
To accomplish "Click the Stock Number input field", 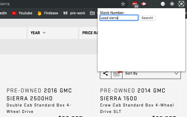I will [x=119, y=18].
